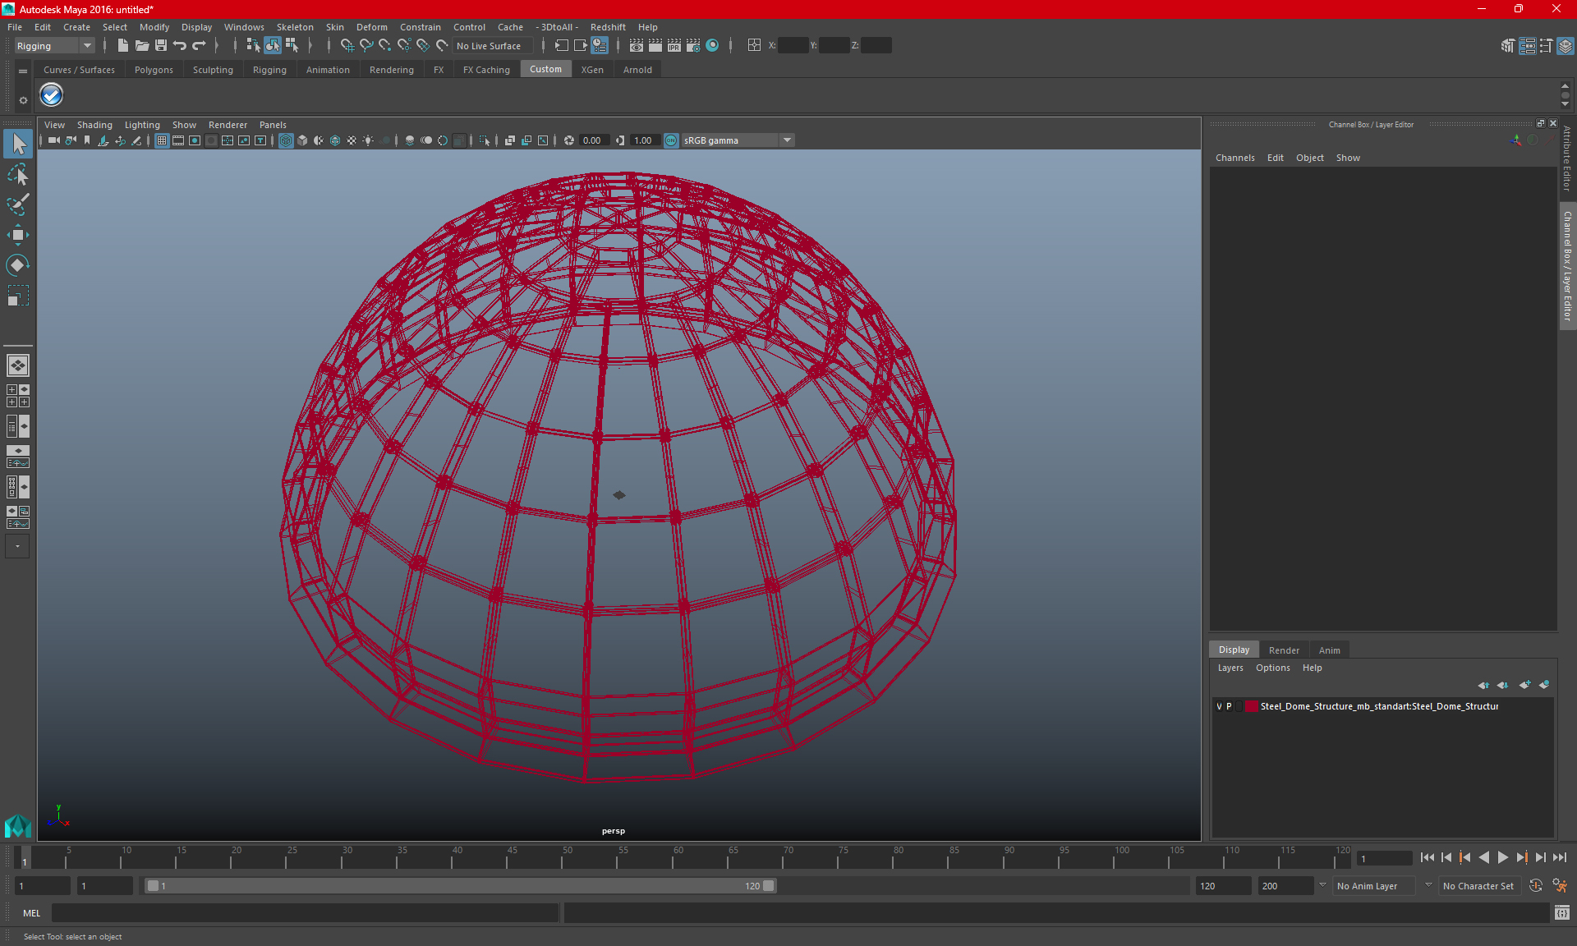Open a scene with the folder icon

tap(141, 46)
